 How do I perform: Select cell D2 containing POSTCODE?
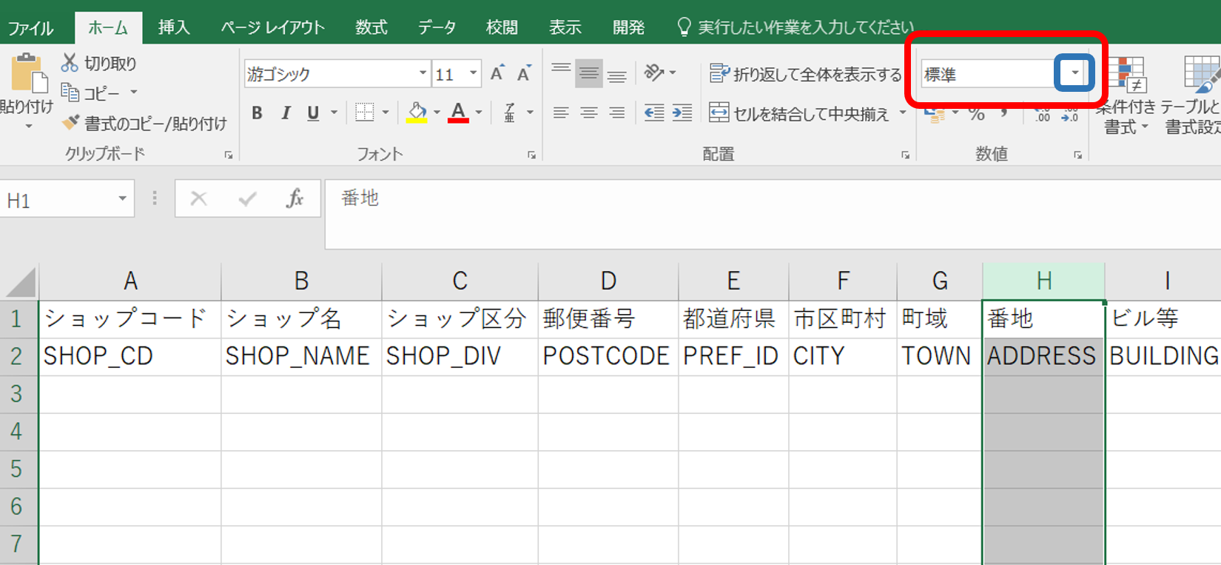coord(607,356)
